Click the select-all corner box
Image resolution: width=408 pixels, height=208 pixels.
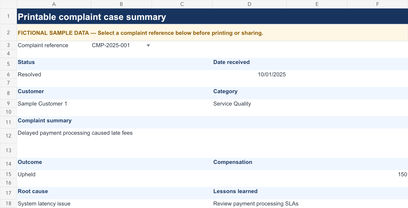[8, 4]
